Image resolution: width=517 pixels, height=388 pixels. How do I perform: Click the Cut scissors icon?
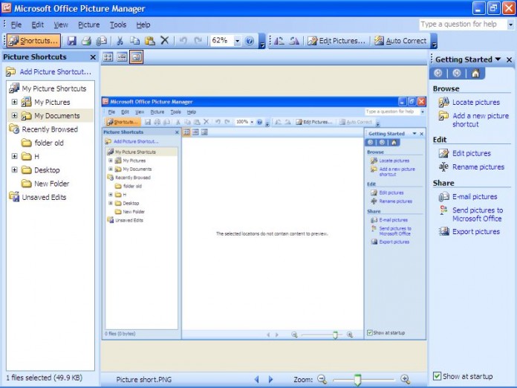point(120,41)
